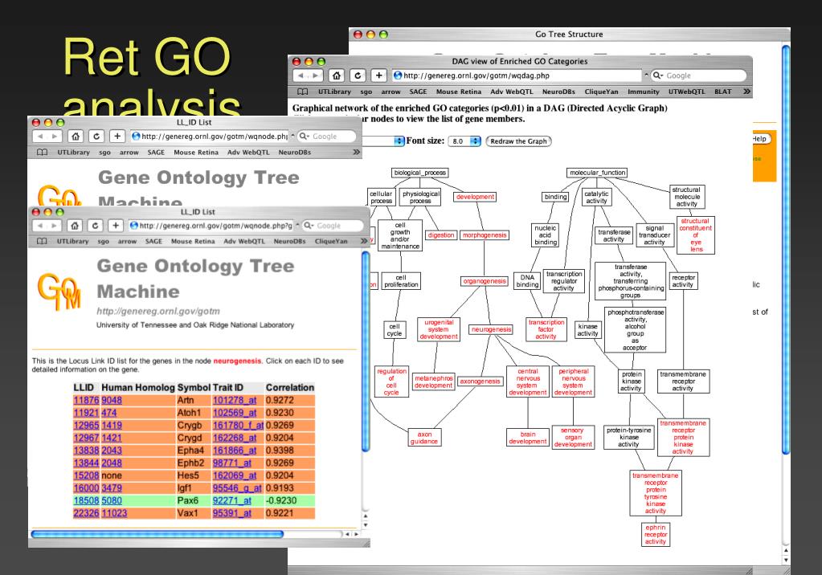Viewport: 822px width, 575px height.
Task: Open LLID link 18508 for Pax6
Action: [x=86, y=501]
